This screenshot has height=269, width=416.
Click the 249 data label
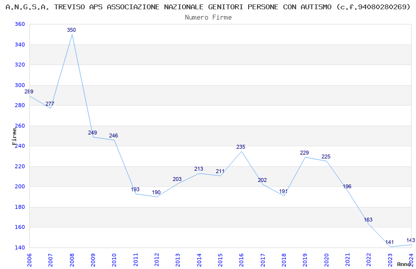coord(92,133)
